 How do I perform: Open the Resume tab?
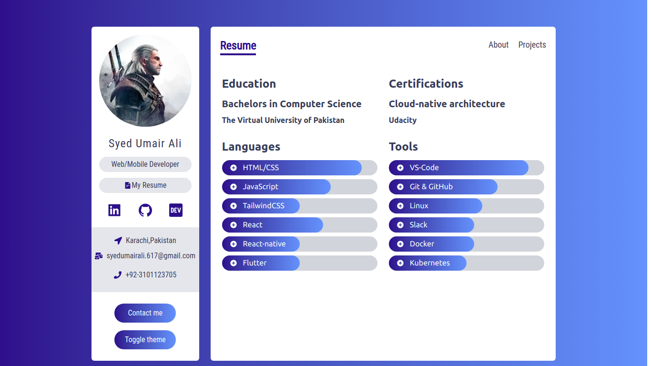point(238,46)
